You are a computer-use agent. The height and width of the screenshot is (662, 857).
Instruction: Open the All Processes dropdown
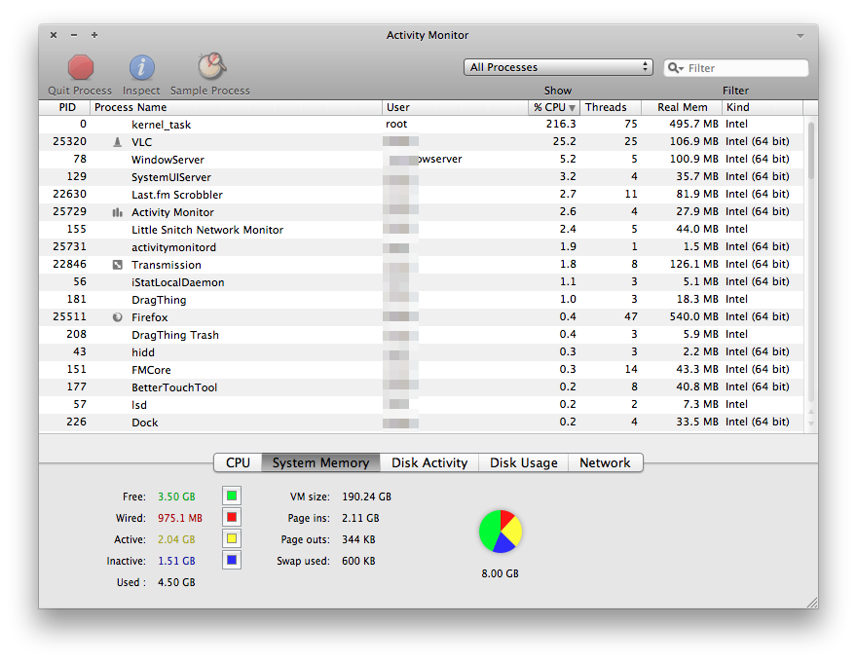click(x=558, y=67)
